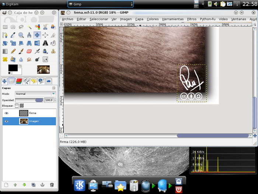
Task: Click the Gimp taskbar entry
Action: pyautogui.click(x=100, y=4)
